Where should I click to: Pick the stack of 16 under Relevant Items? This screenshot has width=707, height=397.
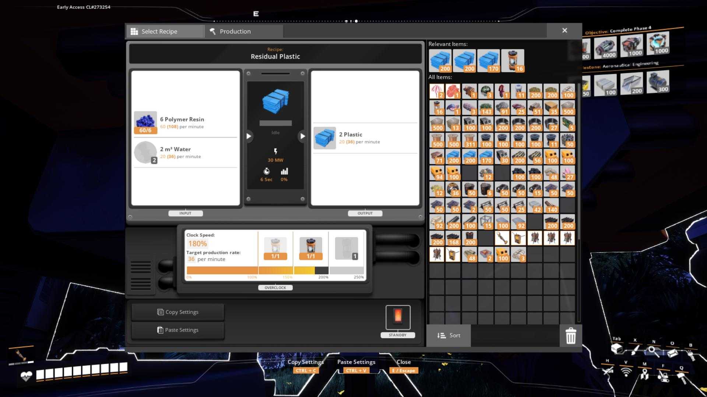coord(513,61)
